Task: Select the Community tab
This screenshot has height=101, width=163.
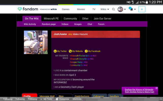Action: (x=70, y=18)
